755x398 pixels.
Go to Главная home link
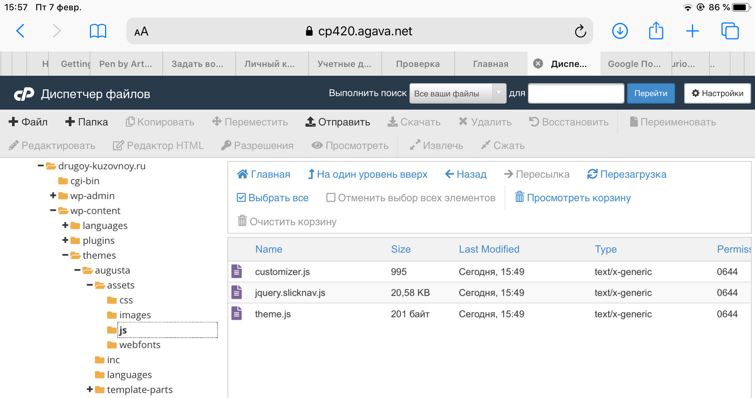click(264, 174)
